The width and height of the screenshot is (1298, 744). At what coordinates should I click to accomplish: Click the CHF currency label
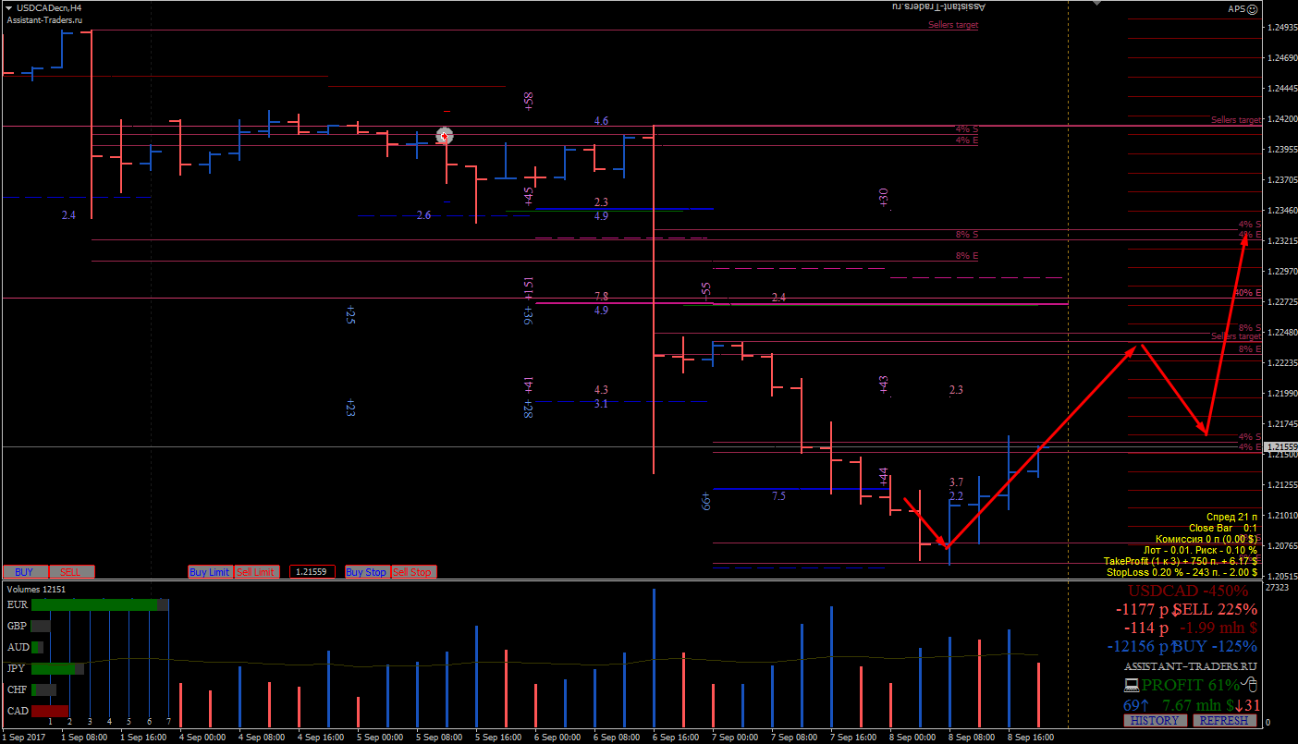tap(18, 689)
